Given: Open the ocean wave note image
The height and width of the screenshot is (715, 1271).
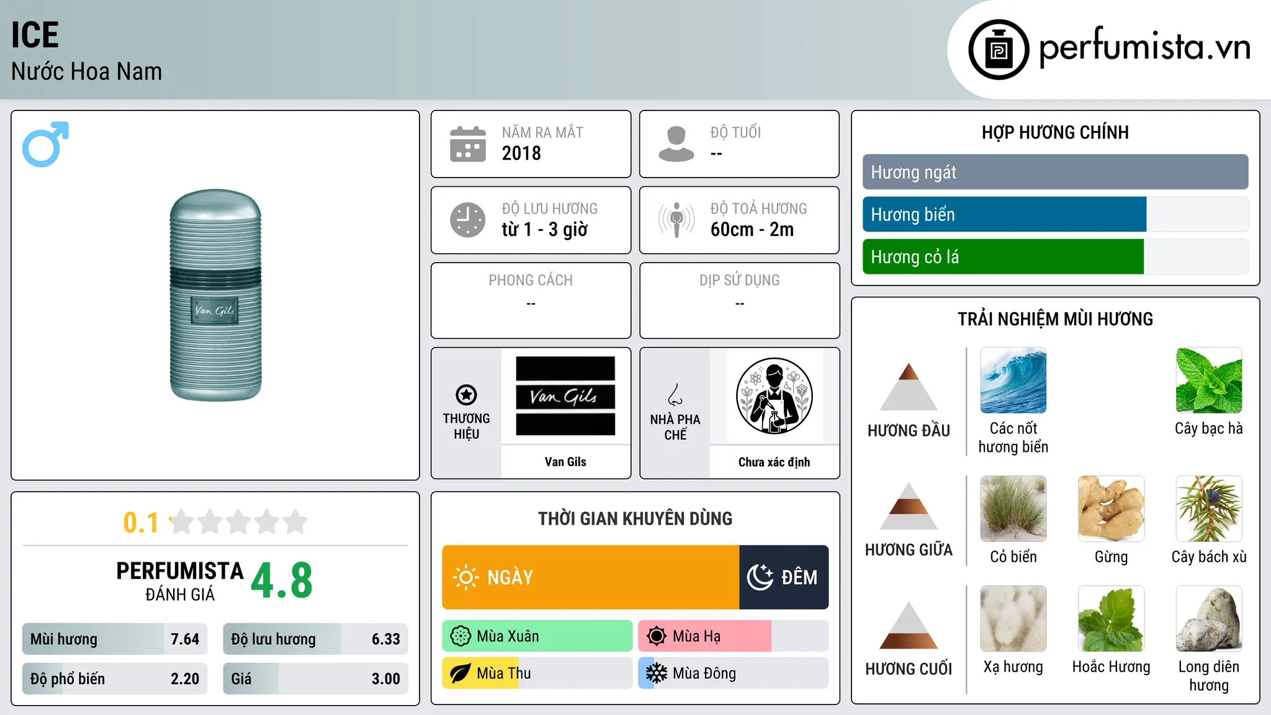Looking at the screenshot, I should [1013, 380].
